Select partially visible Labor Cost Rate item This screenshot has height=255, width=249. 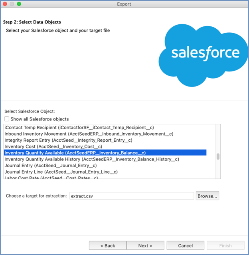point(105,177)
